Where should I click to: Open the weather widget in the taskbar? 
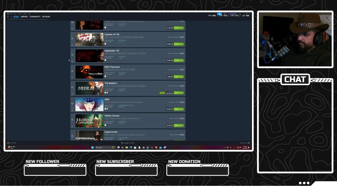coord(12,148)
